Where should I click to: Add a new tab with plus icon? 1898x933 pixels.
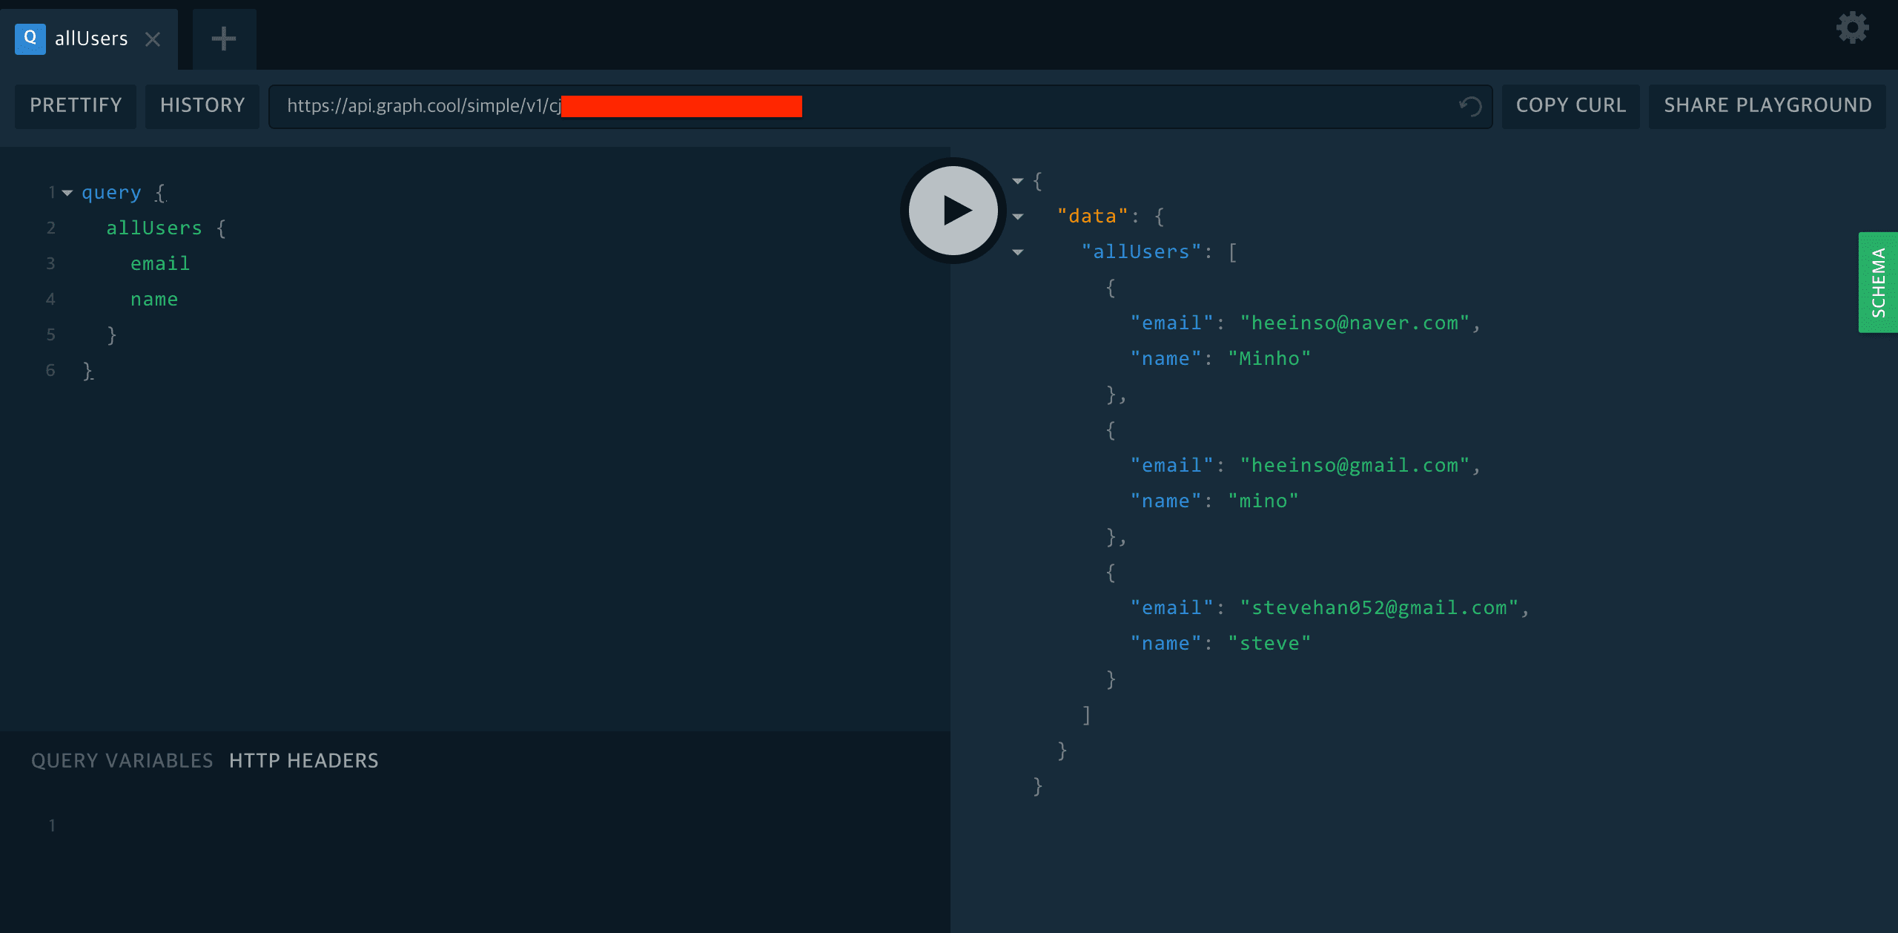click(224, 39)
